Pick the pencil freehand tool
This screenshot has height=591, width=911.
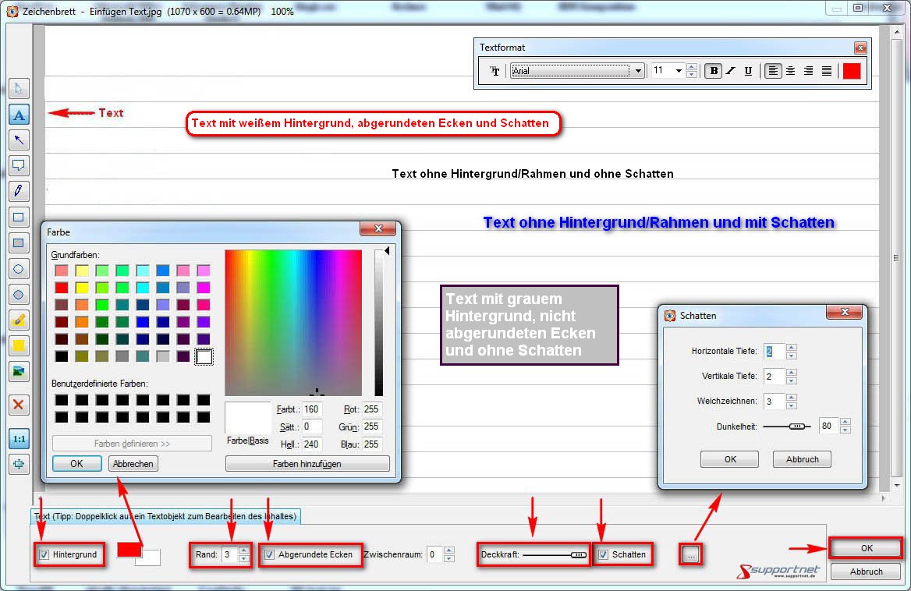tap(19, 191)
